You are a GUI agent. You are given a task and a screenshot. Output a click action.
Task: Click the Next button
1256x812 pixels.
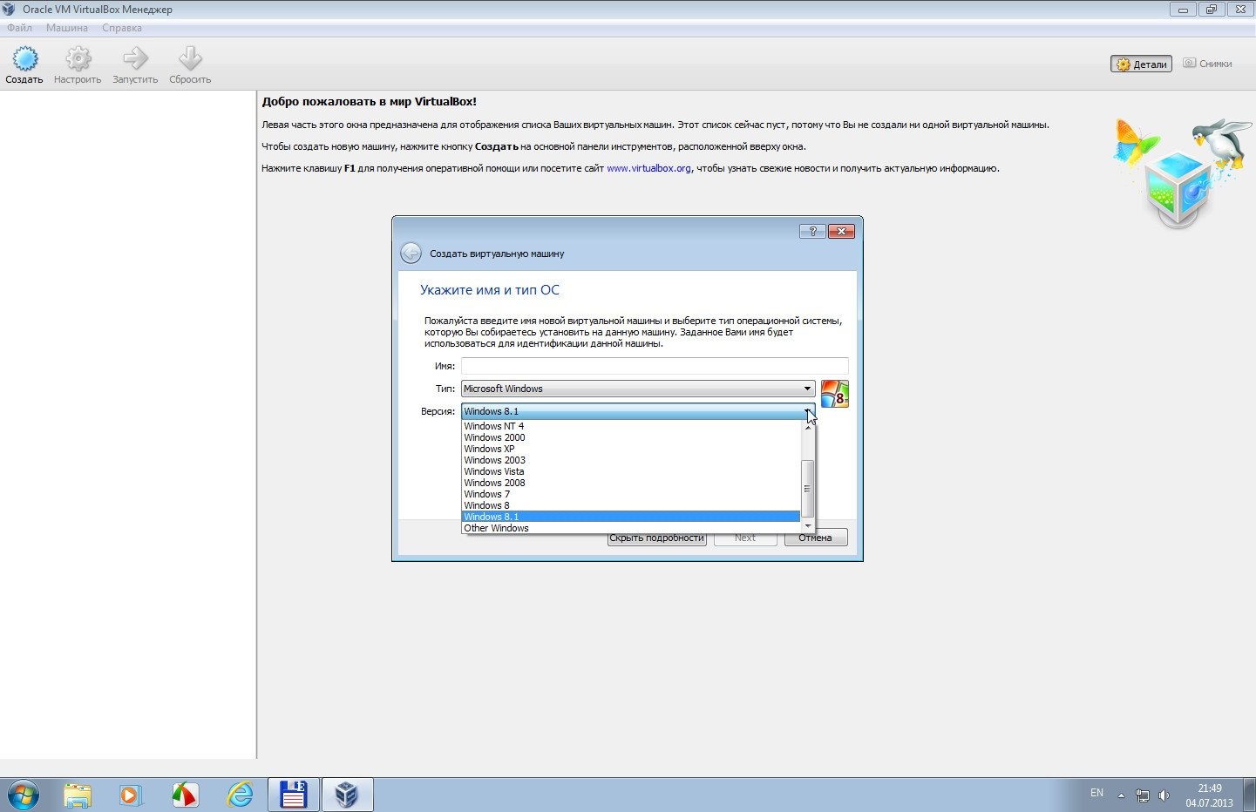[x=745, y=538]
